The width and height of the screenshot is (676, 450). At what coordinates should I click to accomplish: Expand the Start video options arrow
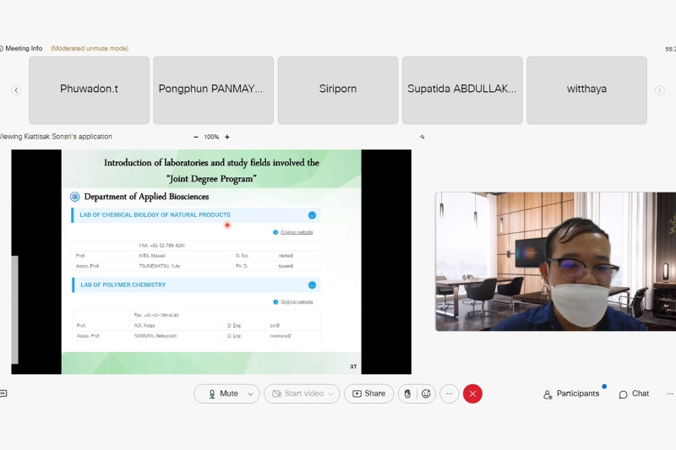click(x=331, y=393)
